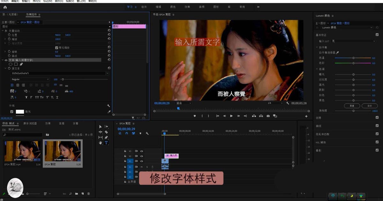Open Program monitor settings wrench
Viewport: 383px width, 201px height.
pos(288,103)
